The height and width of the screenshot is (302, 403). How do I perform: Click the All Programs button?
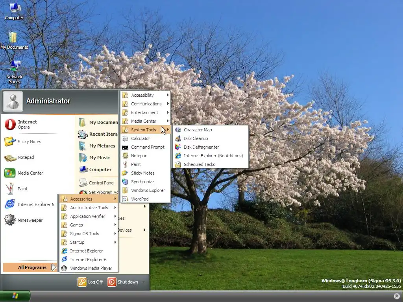click(x=30, y=267)
